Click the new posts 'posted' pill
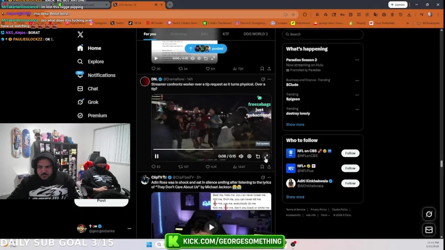 pyautogui.click(x=206, y=49)
